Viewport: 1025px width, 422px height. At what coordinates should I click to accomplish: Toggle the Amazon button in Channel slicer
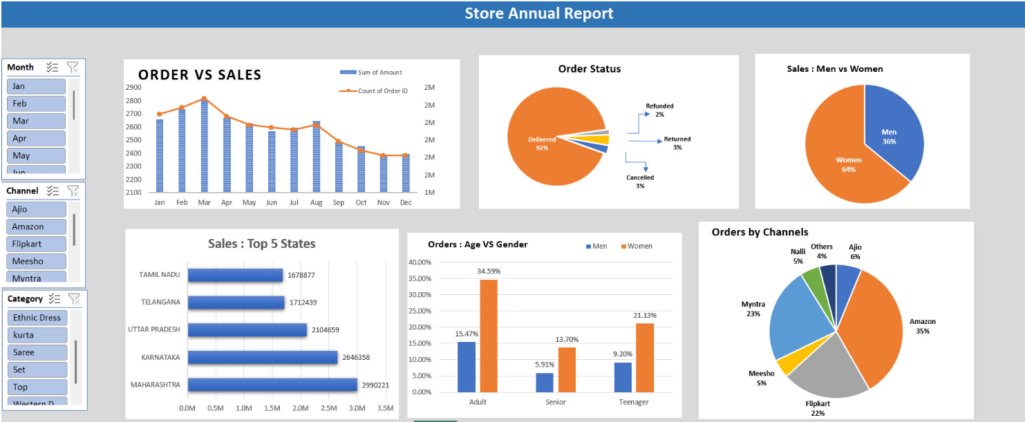(35, 227)
